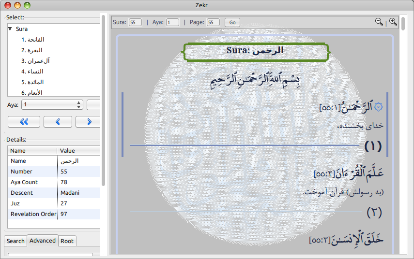Click the Sura number input field
This screenshot has width=414, height=259.
[x=135, y=22]
